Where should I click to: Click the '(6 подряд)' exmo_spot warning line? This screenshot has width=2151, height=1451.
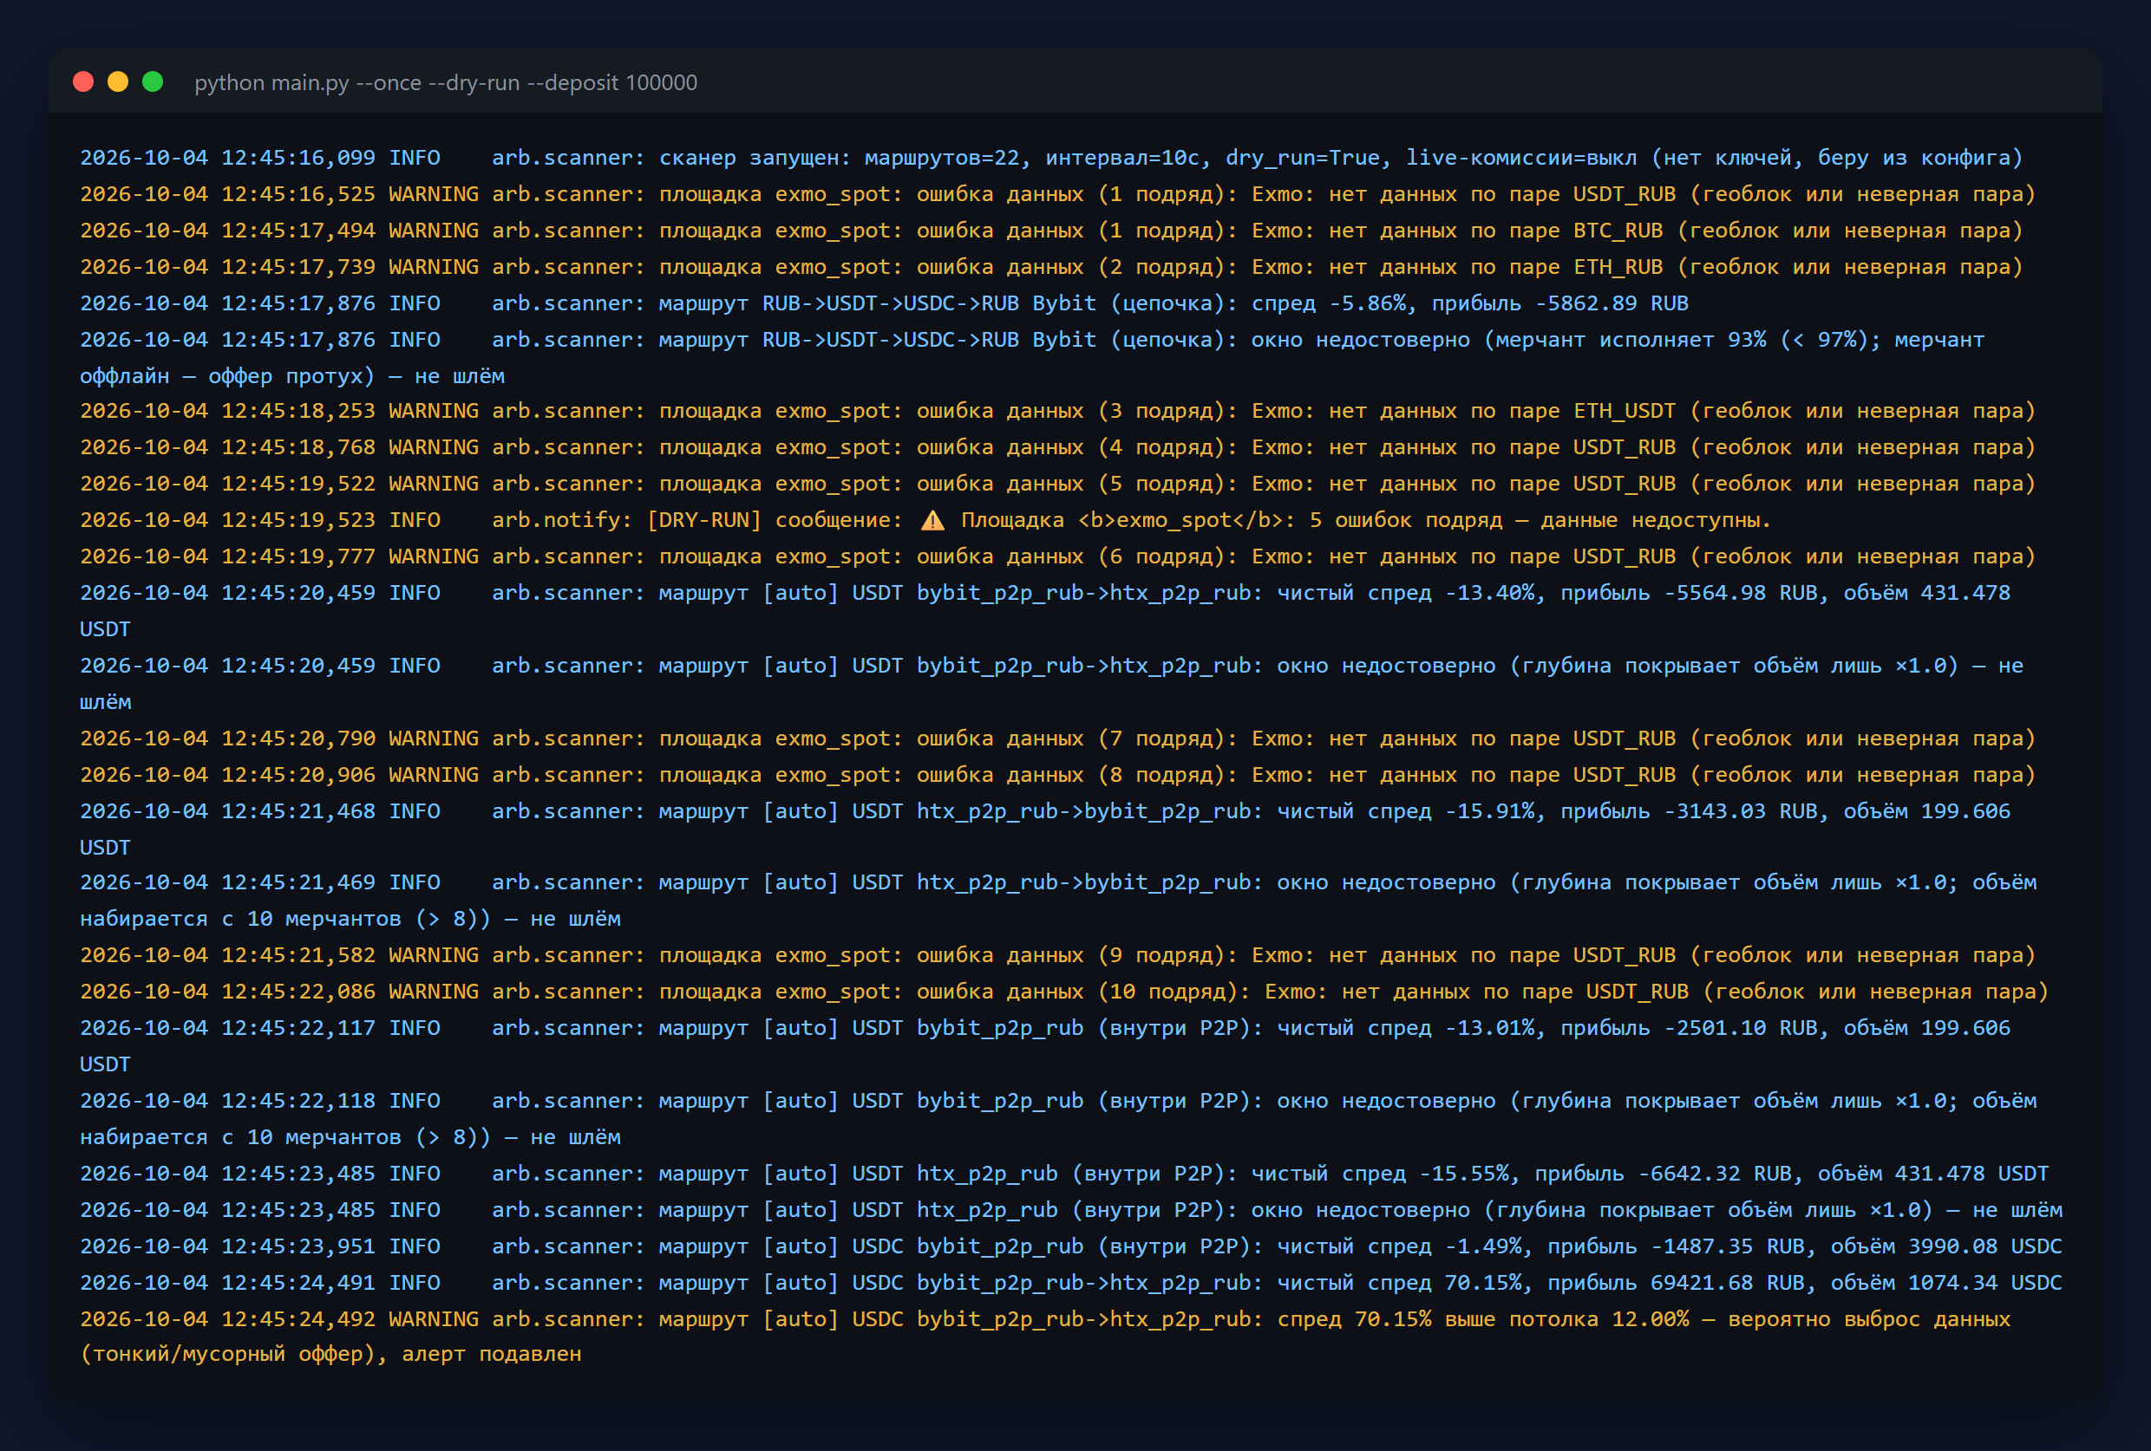(x=1057, y=556)
